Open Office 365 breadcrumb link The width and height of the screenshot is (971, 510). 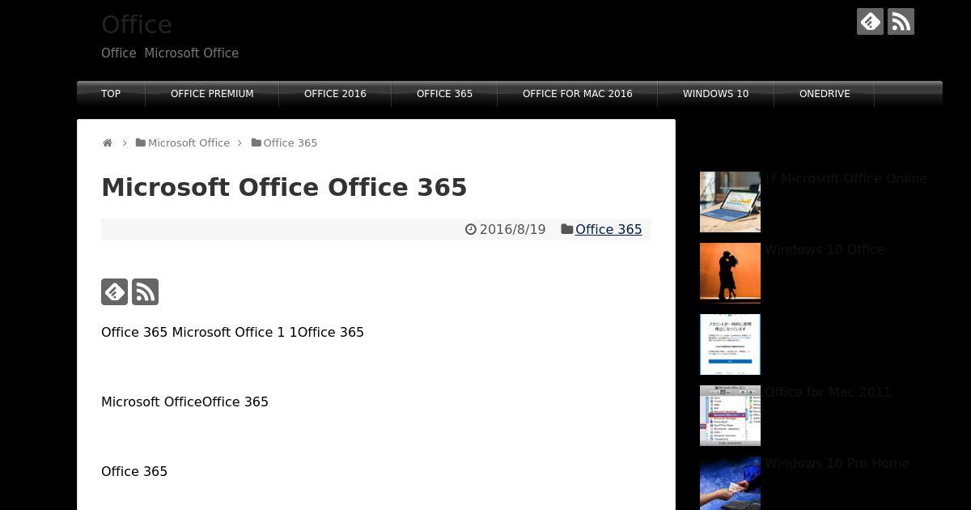click(x=290, y=142)
